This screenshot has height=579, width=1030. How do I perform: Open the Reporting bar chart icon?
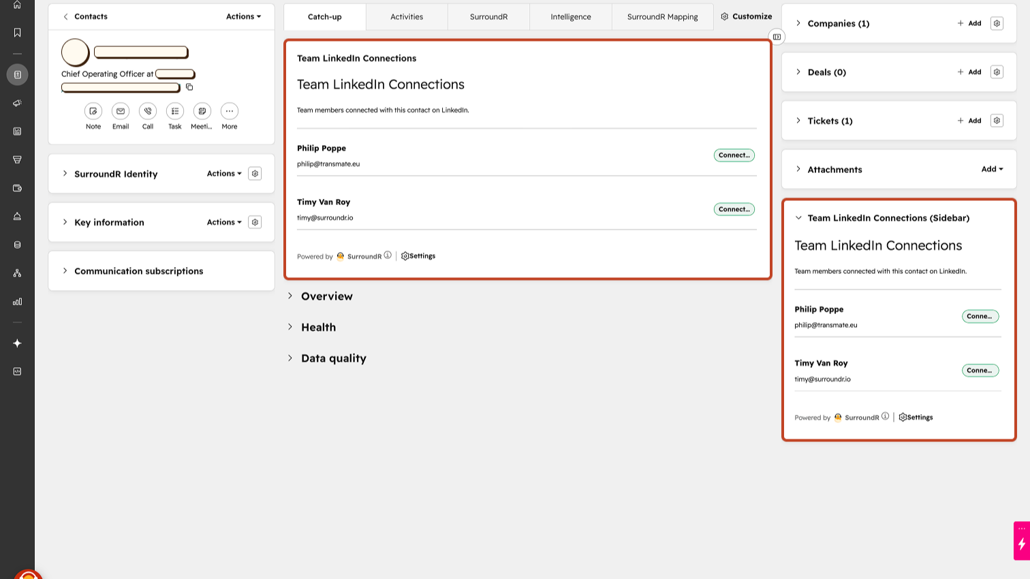pyautogui.click(x=17, y=301)
